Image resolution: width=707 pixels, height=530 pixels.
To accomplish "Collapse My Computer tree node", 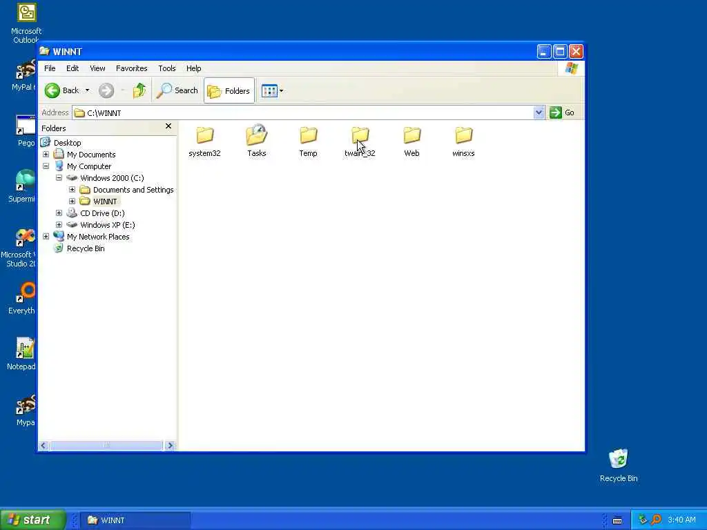I will tap(46, 166).
